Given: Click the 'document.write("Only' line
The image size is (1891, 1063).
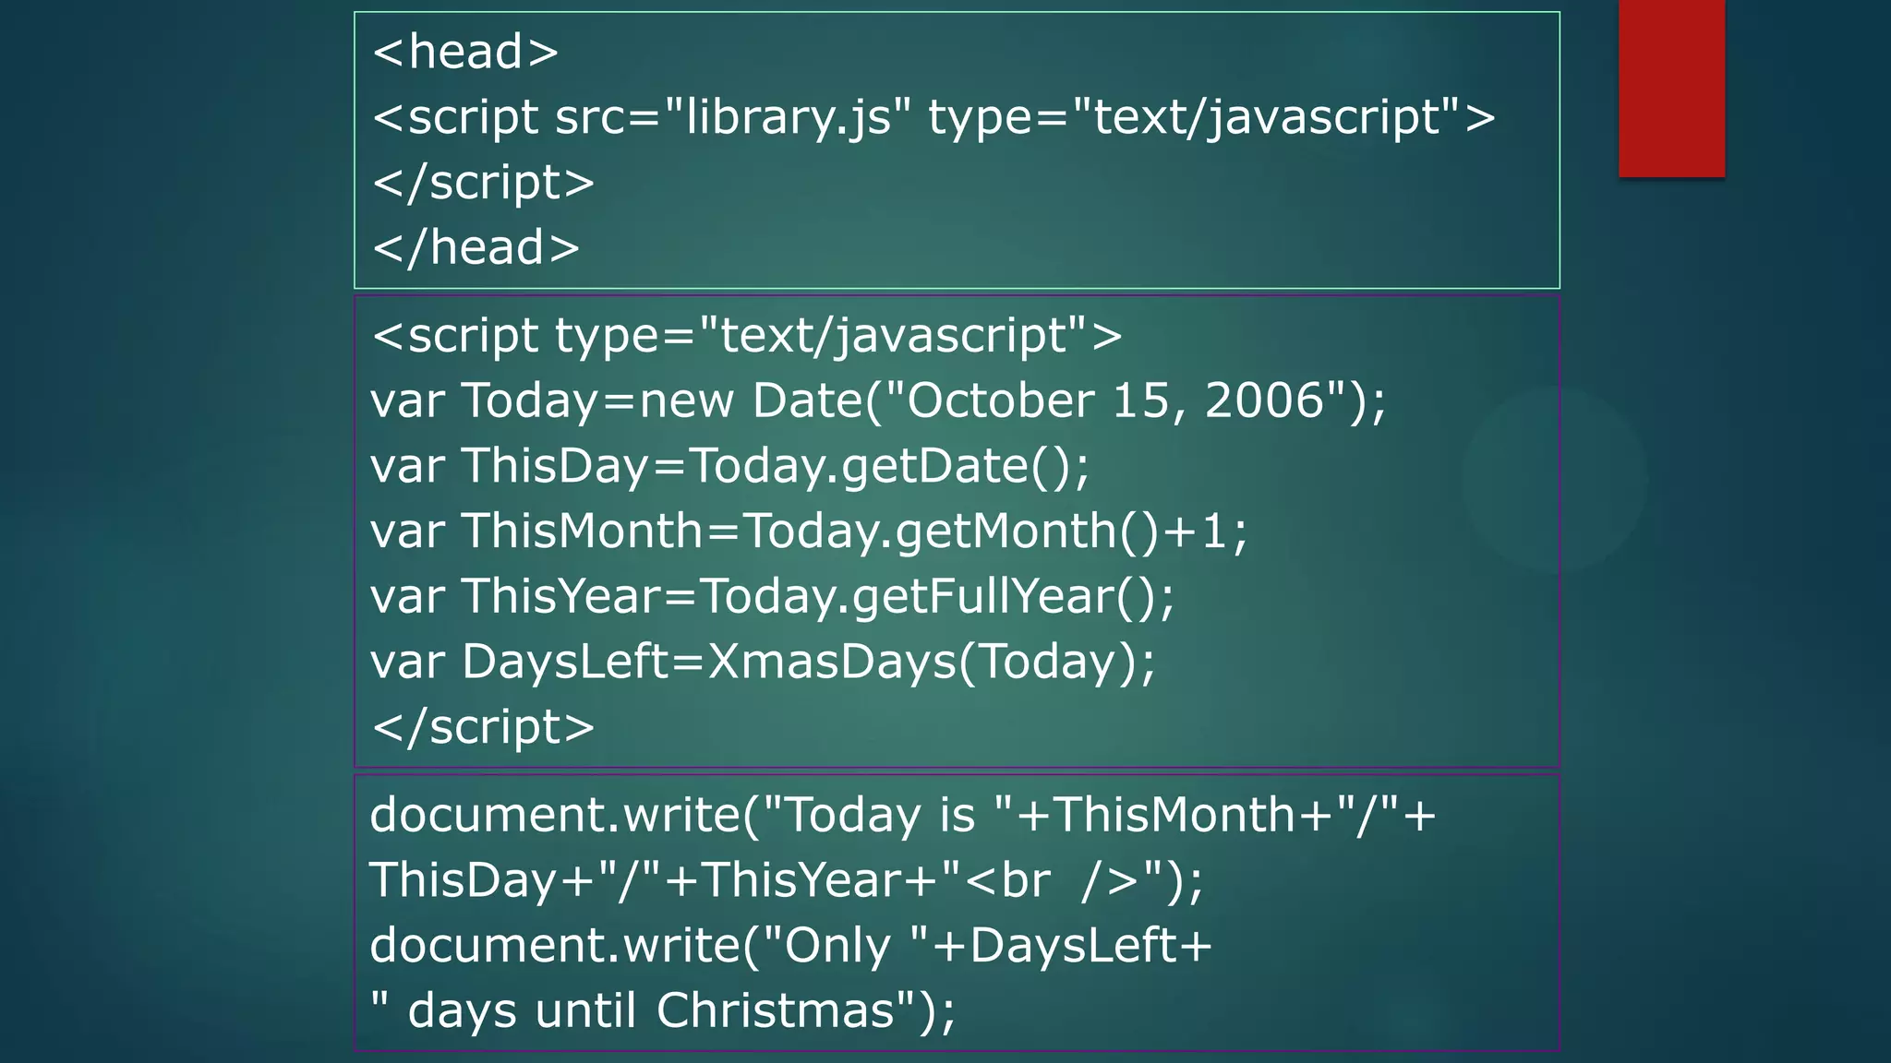Looking at the screenshot, I should 790,947.
